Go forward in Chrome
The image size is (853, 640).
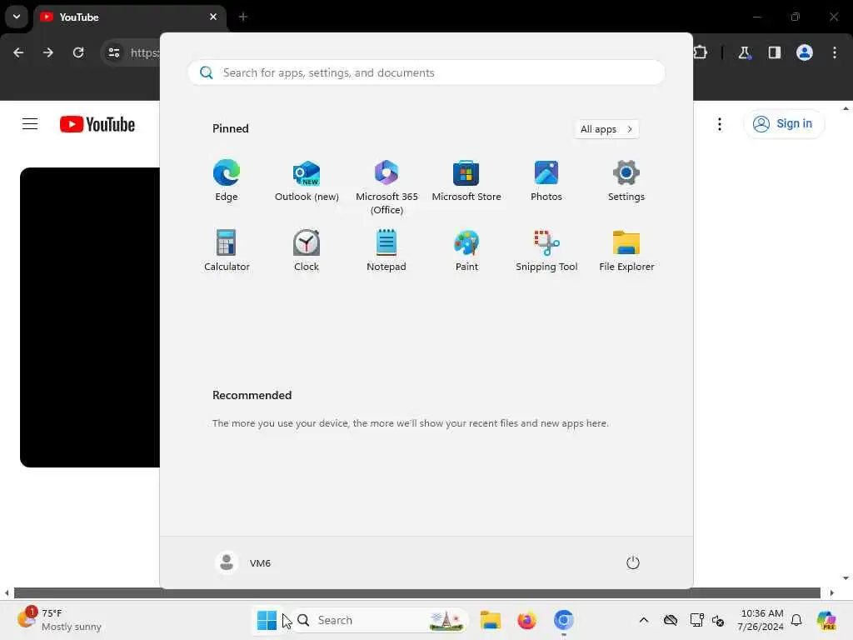48,52
